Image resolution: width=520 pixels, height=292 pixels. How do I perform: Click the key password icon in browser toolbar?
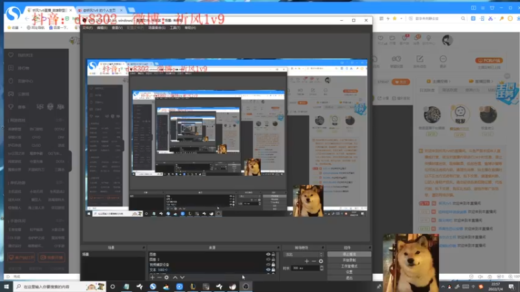501,19
